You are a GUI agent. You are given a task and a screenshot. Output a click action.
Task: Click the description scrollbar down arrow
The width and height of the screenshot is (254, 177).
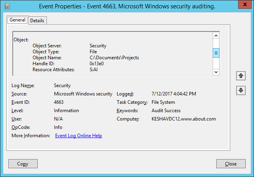pos(216,72)
